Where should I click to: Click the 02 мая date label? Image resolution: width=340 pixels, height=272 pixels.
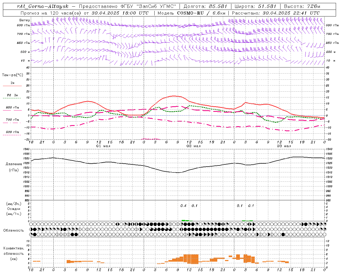(x=193, y=146)
